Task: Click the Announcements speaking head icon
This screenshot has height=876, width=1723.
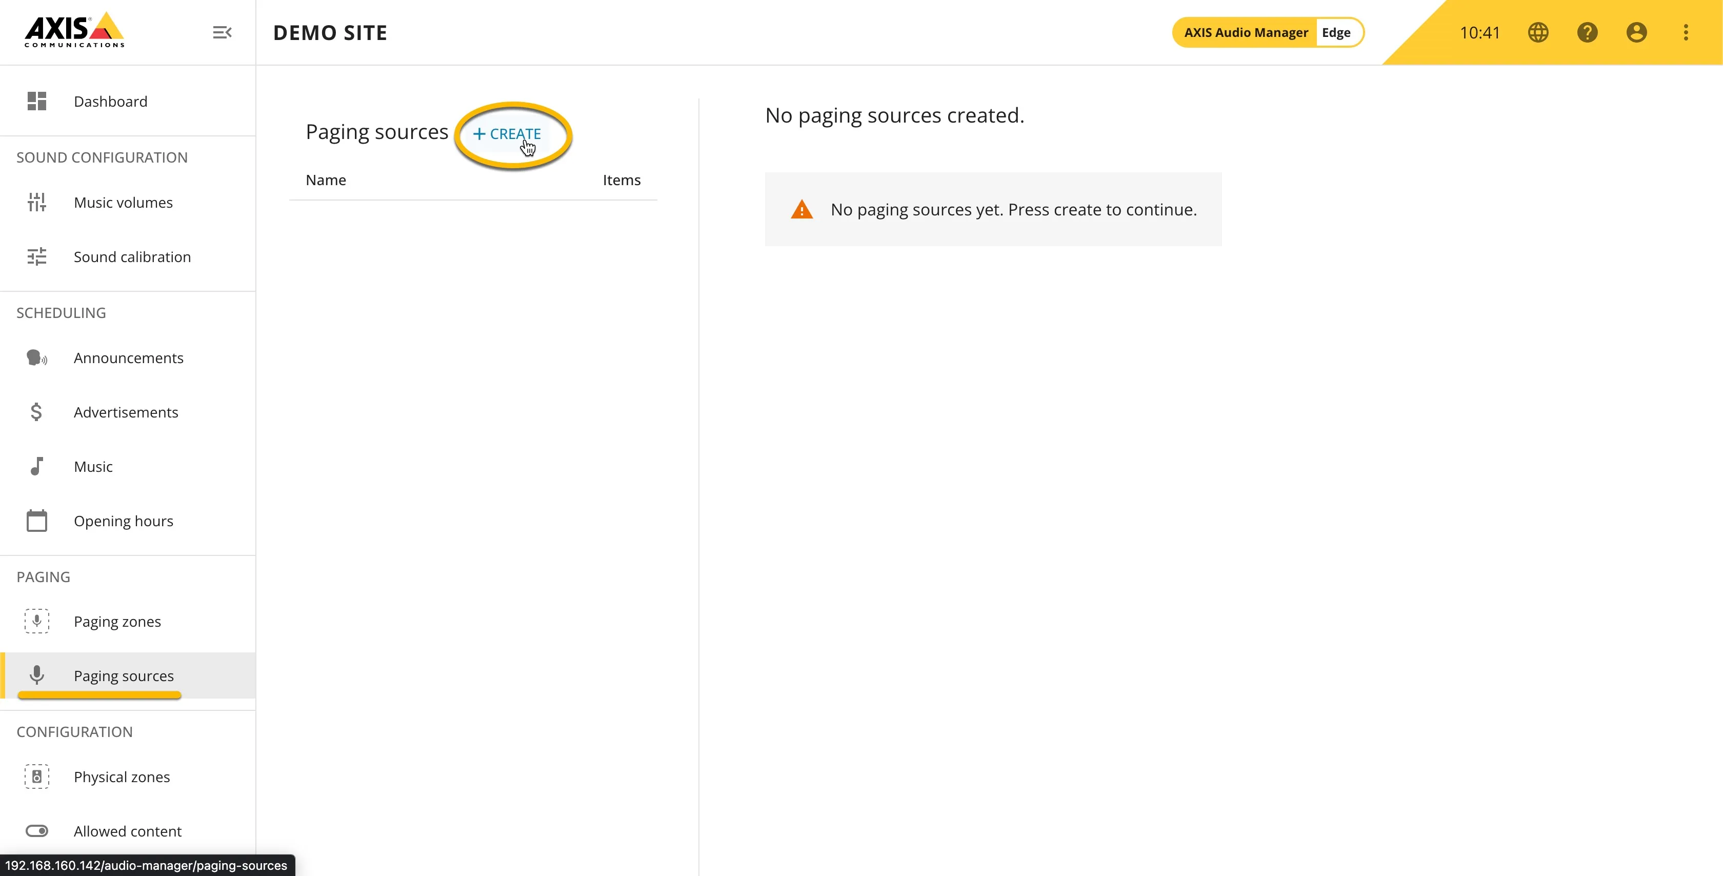Action: tap(37, 358)
